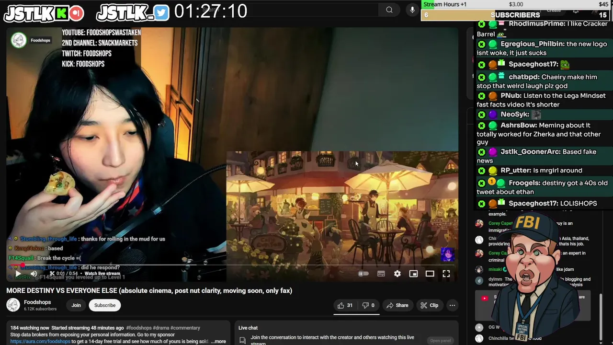
Task: Search with your voice microphone icon
Action: [x=412, y=10]
